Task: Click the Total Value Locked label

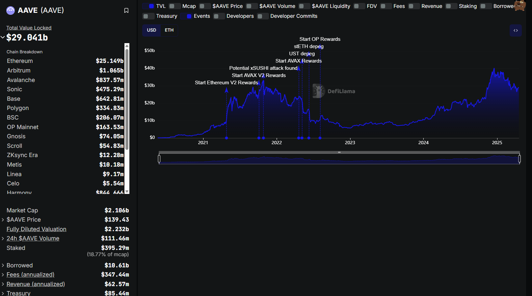Action: [29, 28]
